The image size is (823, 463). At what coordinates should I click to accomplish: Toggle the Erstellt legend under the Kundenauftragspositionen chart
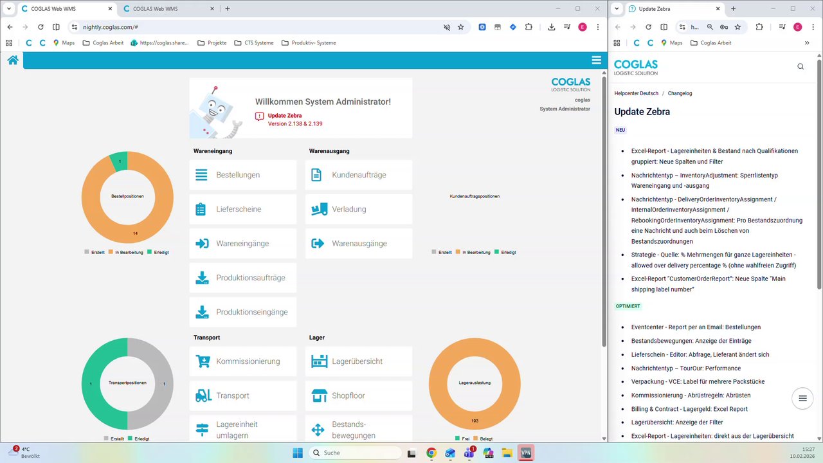[x=442, y=252]
